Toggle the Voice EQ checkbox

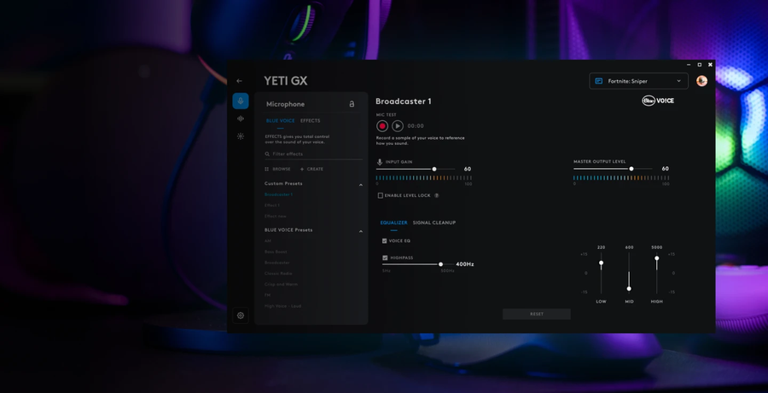(385, 240)
